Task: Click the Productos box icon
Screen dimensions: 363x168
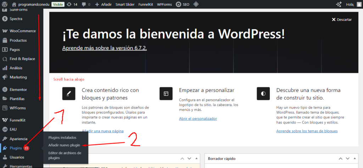Action: [5, 40]
